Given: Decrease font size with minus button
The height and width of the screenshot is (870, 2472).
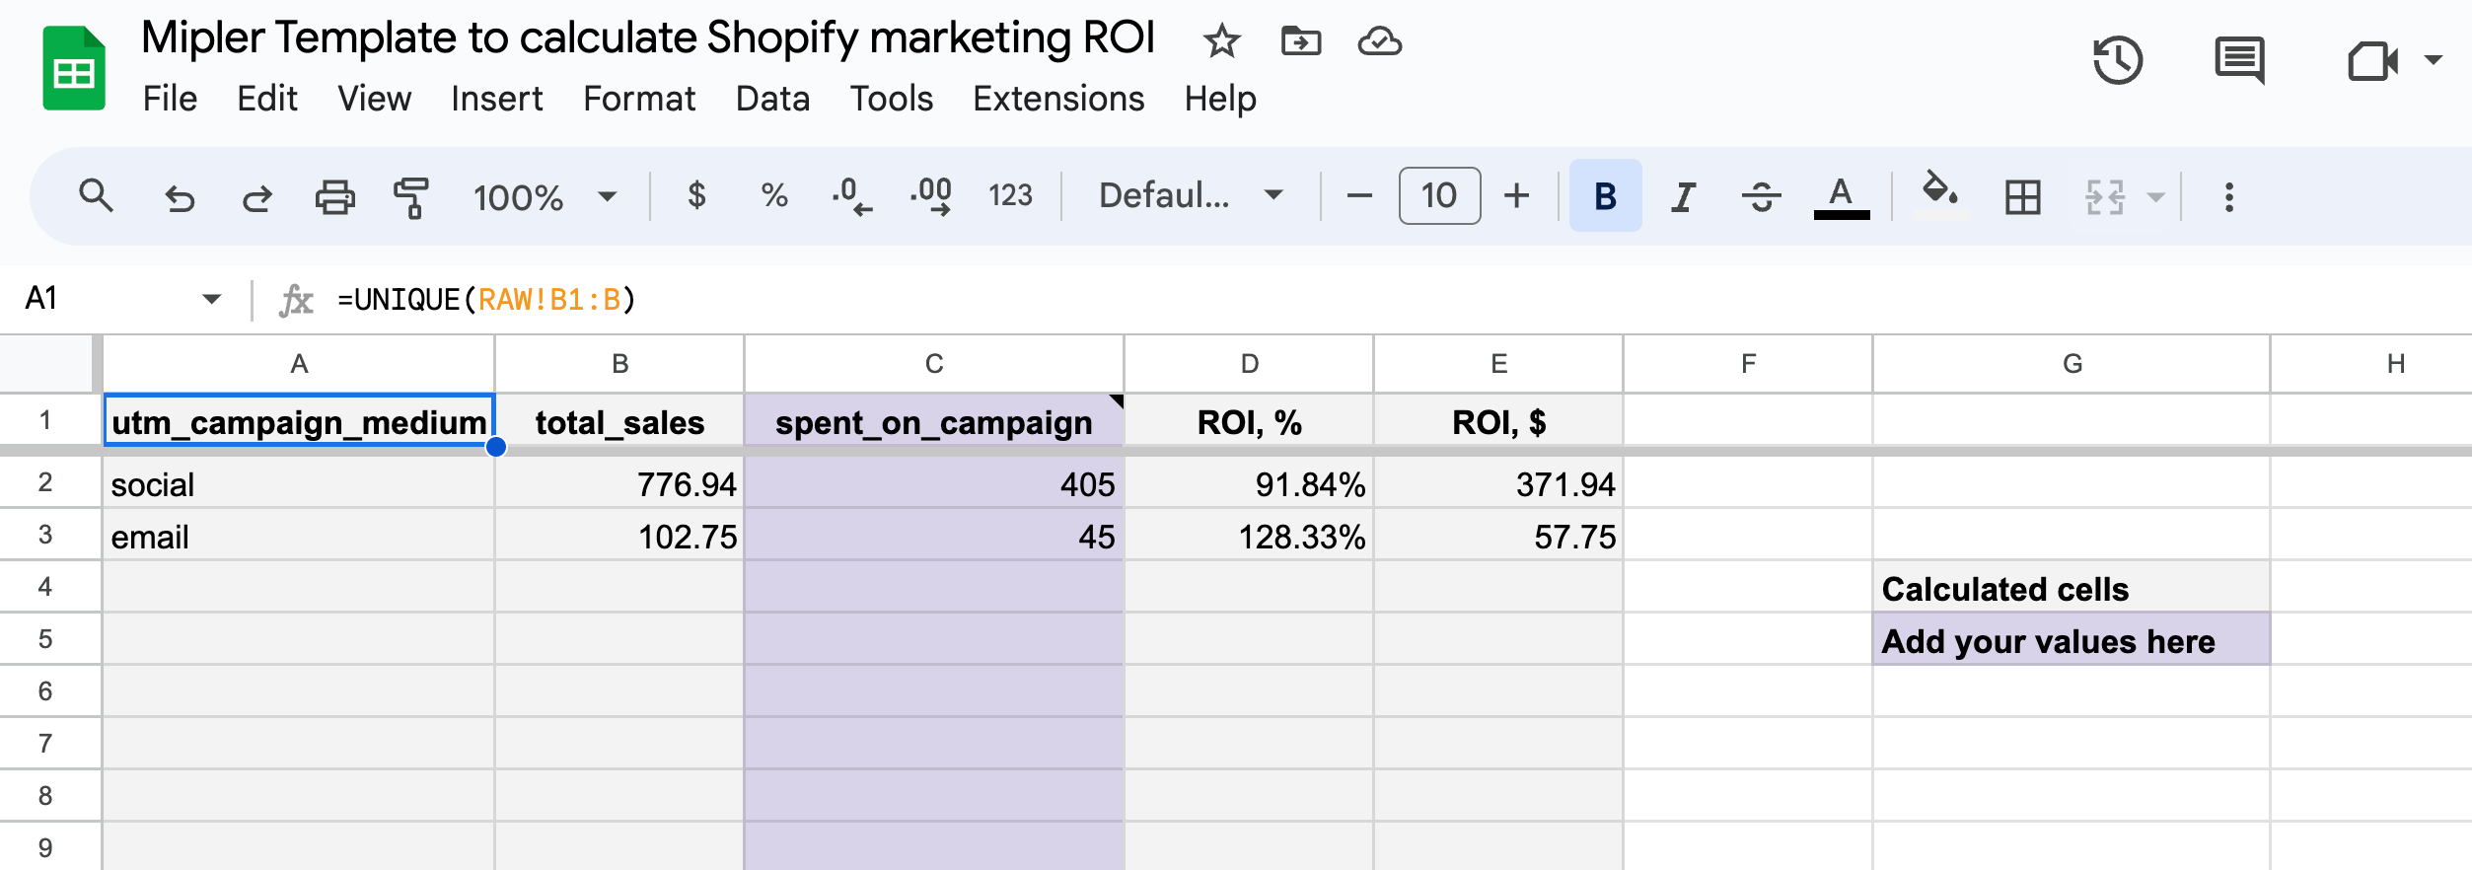Looking at the screenshot, I should tap(1359, 196).
